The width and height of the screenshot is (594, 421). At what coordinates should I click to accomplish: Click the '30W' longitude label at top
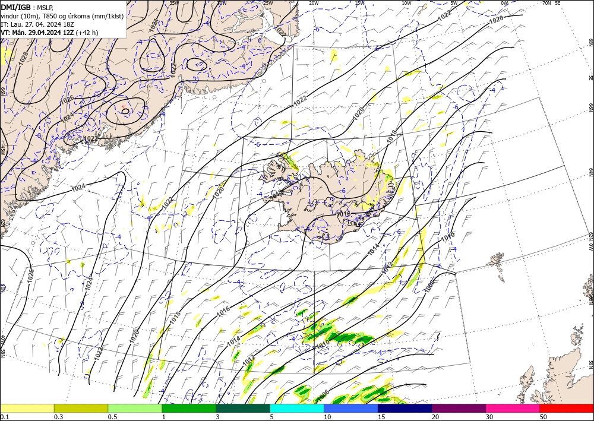pos(222,3)
